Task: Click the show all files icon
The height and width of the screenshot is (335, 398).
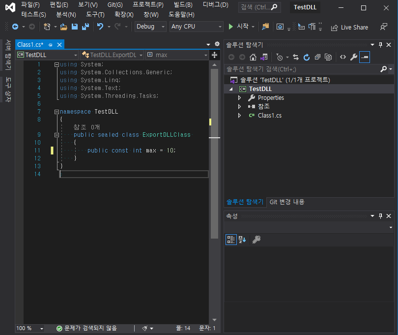Action: tap(328, 57)
